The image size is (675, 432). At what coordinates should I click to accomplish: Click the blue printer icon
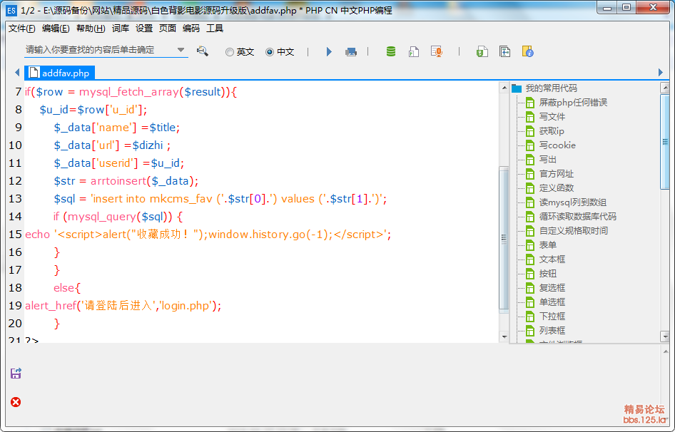pyautogui.click(x=351, y=52)
